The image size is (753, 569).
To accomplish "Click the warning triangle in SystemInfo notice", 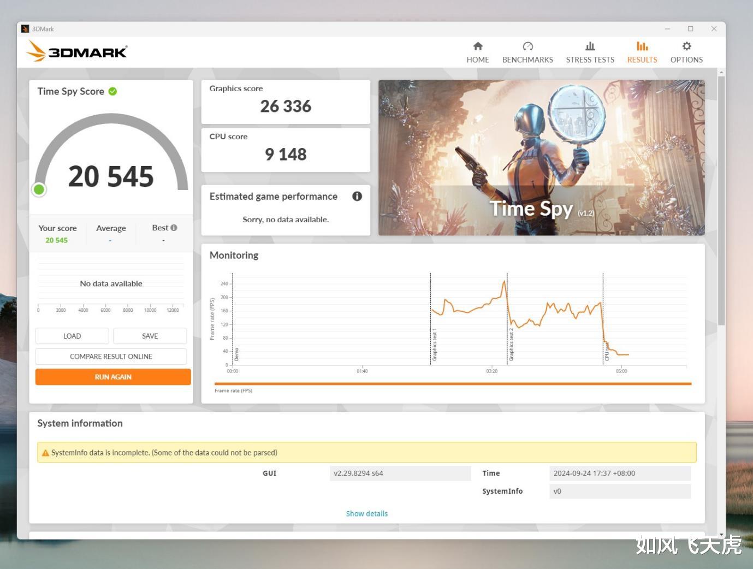I will tap(45, 453).
